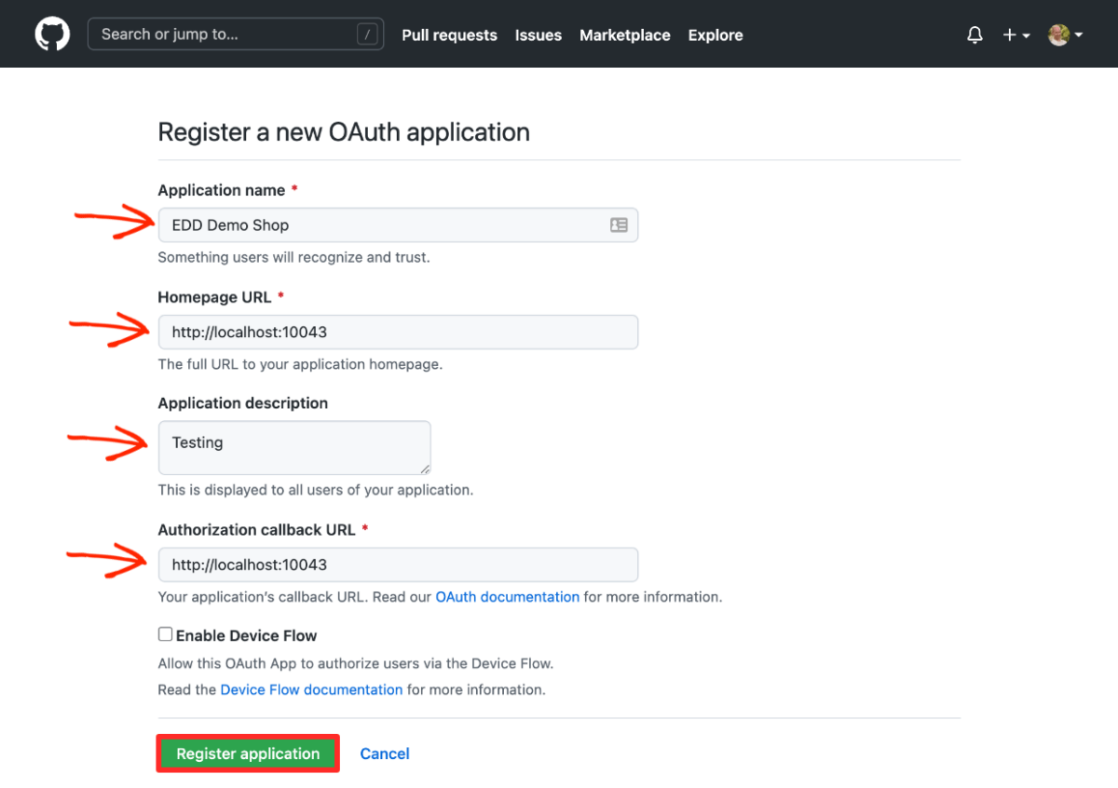
Task: Click the Register application button
Action: click(247, 753)
